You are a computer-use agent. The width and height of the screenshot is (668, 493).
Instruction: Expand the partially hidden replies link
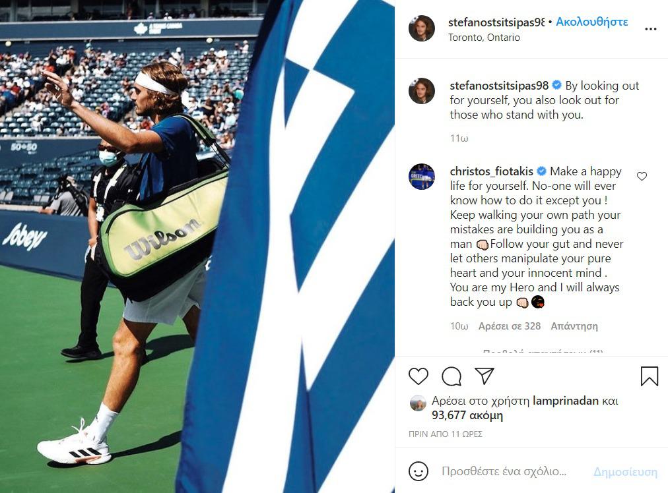tap(543, 352)
